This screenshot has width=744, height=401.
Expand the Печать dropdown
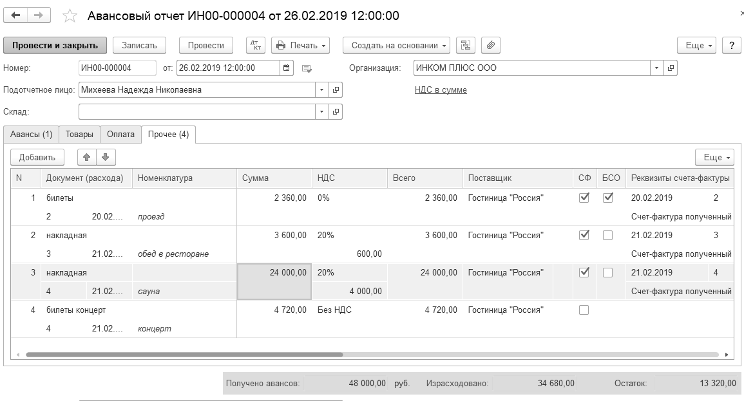tap(300, 46)
